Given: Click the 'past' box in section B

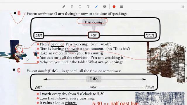Looking at the screenshot, I should click(39, 35).
